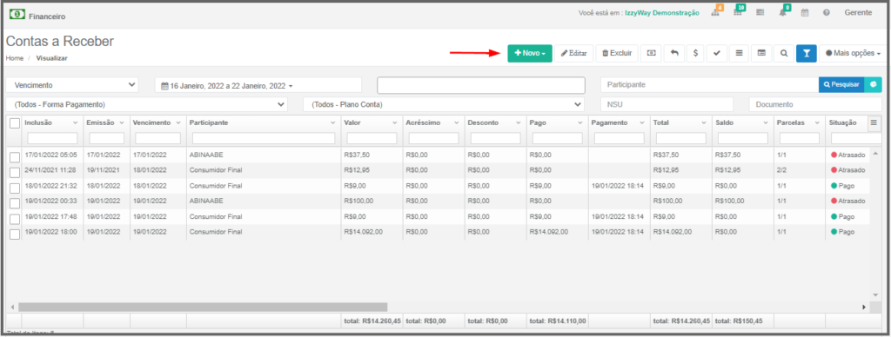This screenshot has height=337, width=891.
Task: Click the help question mark icon
Action: click(827, 12)
